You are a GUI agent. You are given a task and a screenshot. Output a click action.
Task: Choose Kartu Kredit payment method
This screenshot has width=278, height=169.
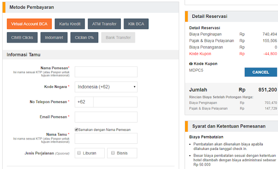(x=69, y=24)
